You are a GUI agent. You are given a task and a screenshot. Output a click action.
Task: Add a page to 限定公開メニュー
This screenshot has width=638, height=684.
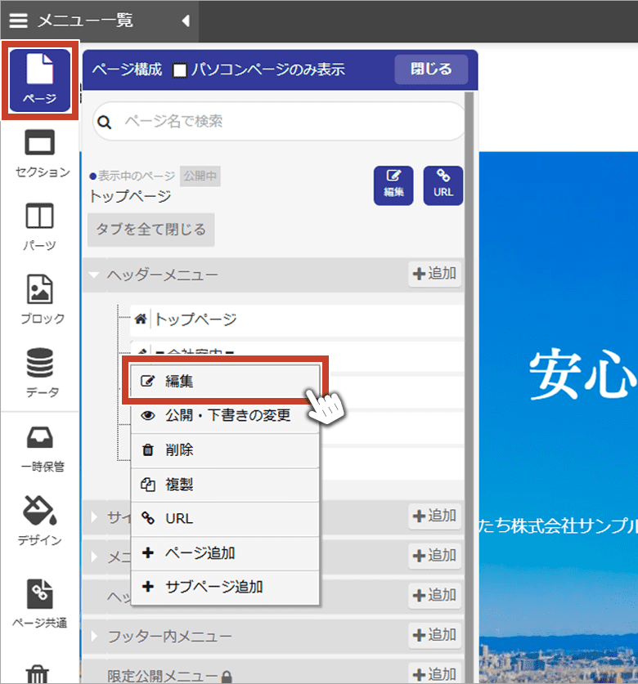coord(434,674)
